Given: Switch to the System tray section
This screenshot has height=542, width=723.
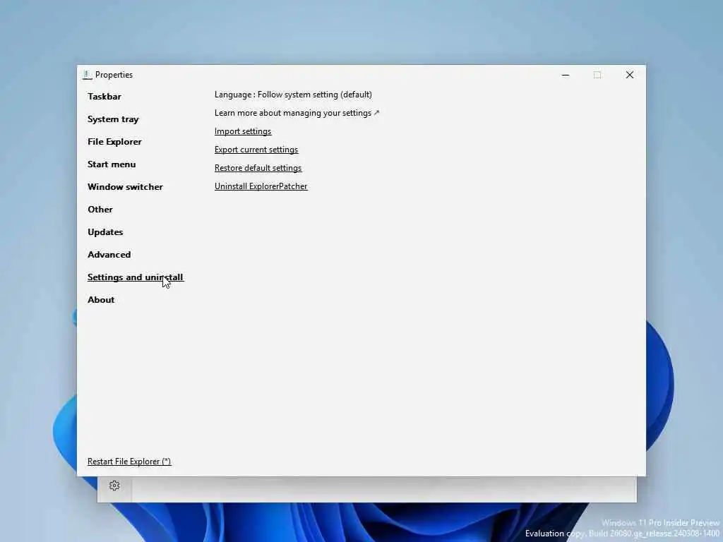Looking at the screenshot, I should point(113,119).
